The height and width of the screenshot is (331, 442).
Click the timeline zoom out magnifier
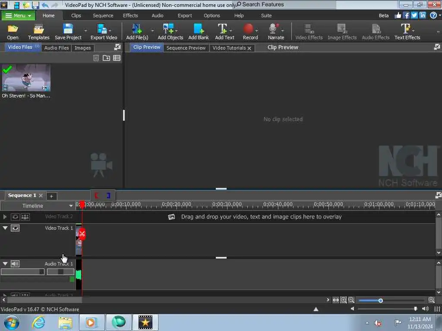pos(351,300)
